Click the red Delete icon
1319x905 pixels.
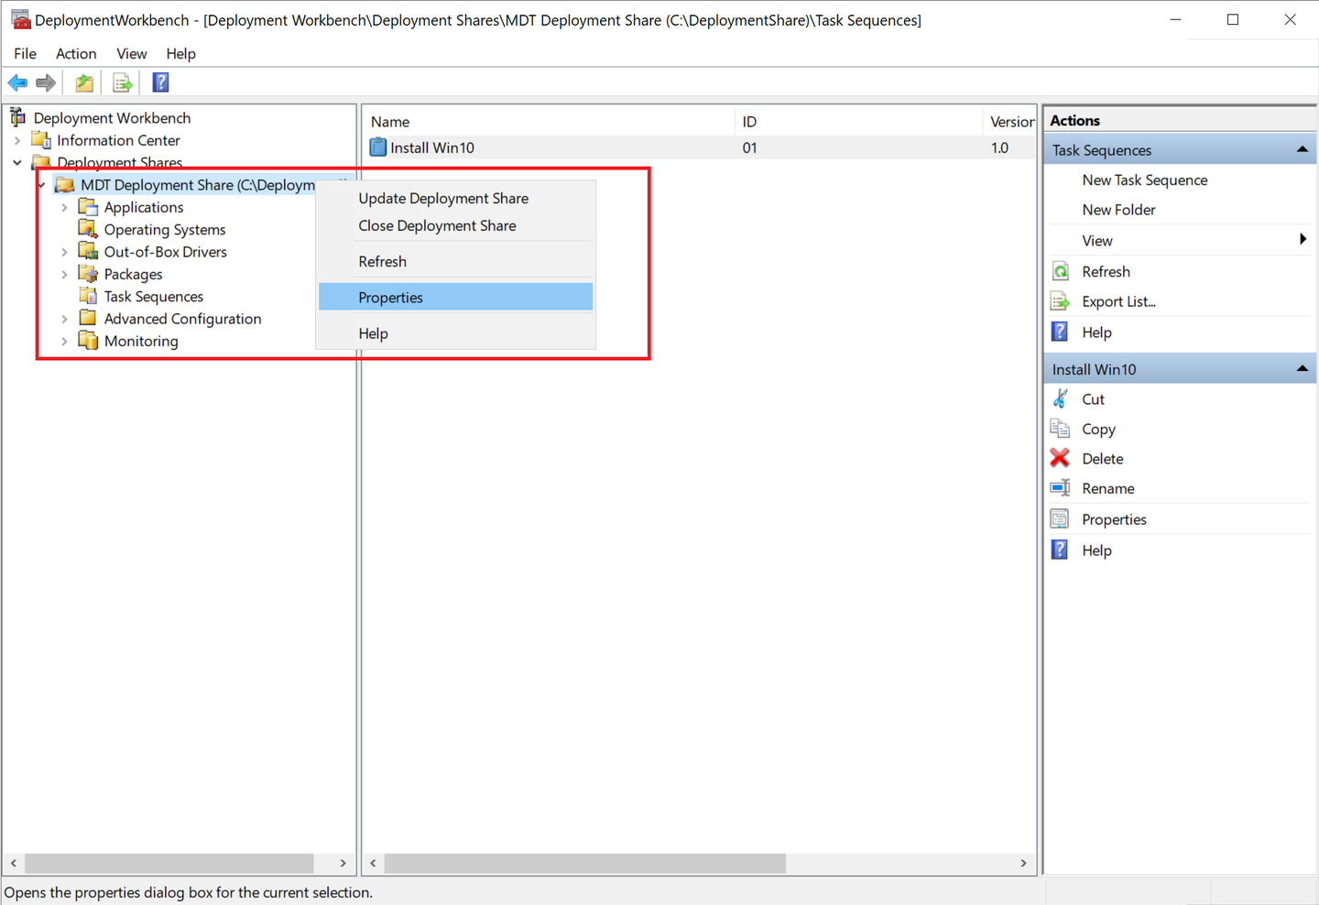pos(1060,458)
